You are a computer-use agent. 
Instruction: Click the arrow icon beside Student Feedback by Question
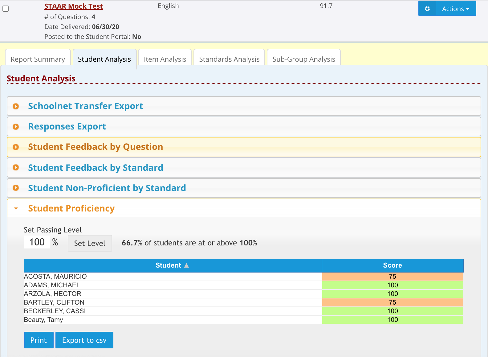pyautogui.click(x=16, y=147)
